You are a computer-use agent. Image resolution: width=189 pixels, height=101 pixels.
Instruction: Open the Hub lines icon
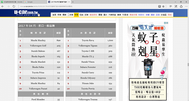click(x=171, y=6)
